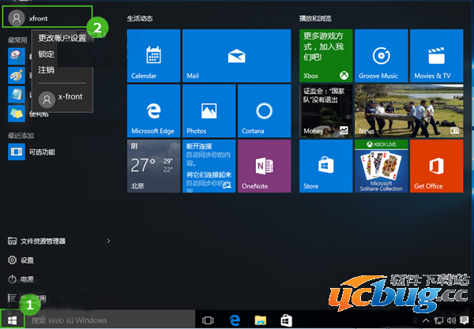Select 更改帐户设置 from the account menu
The image size is (474, 329).
tap(62, 38)
